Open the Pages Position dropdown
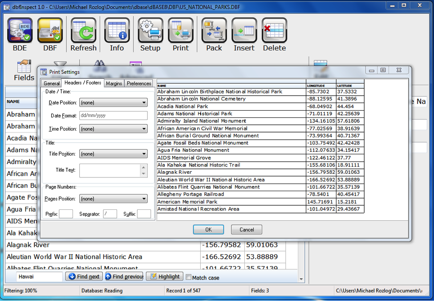 pyautogui.click(x=114, y=199)
